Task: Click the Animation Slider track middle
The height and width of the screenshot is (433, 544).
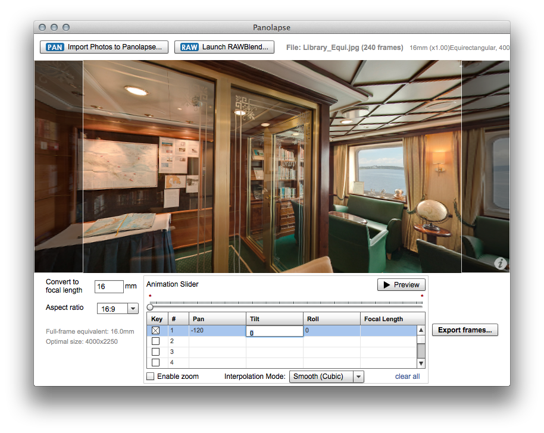Action: (x=286, y=307)
